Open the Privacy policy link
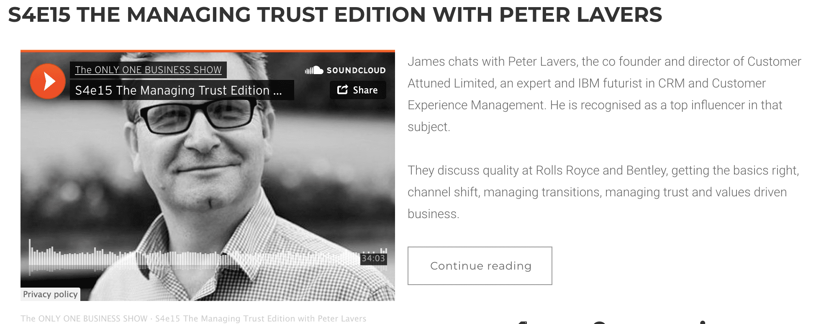Screen dimensions: 816x324 (50, 294)
